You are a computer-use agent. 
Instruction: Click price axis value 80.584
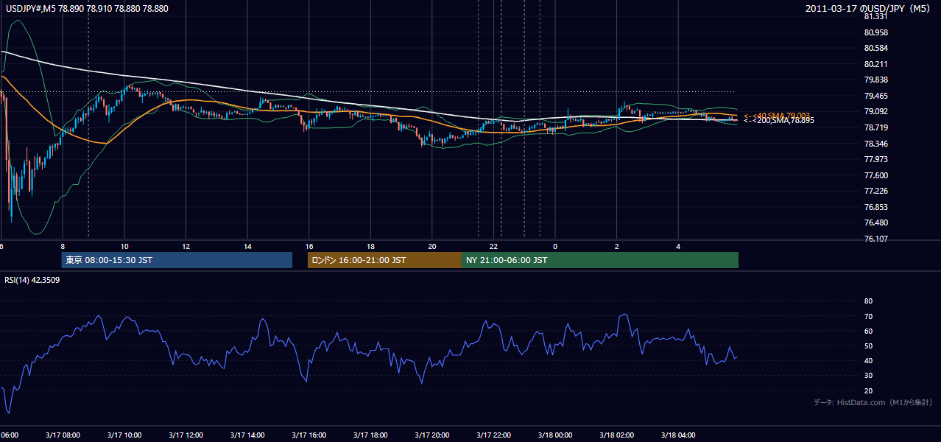(875, 48)
